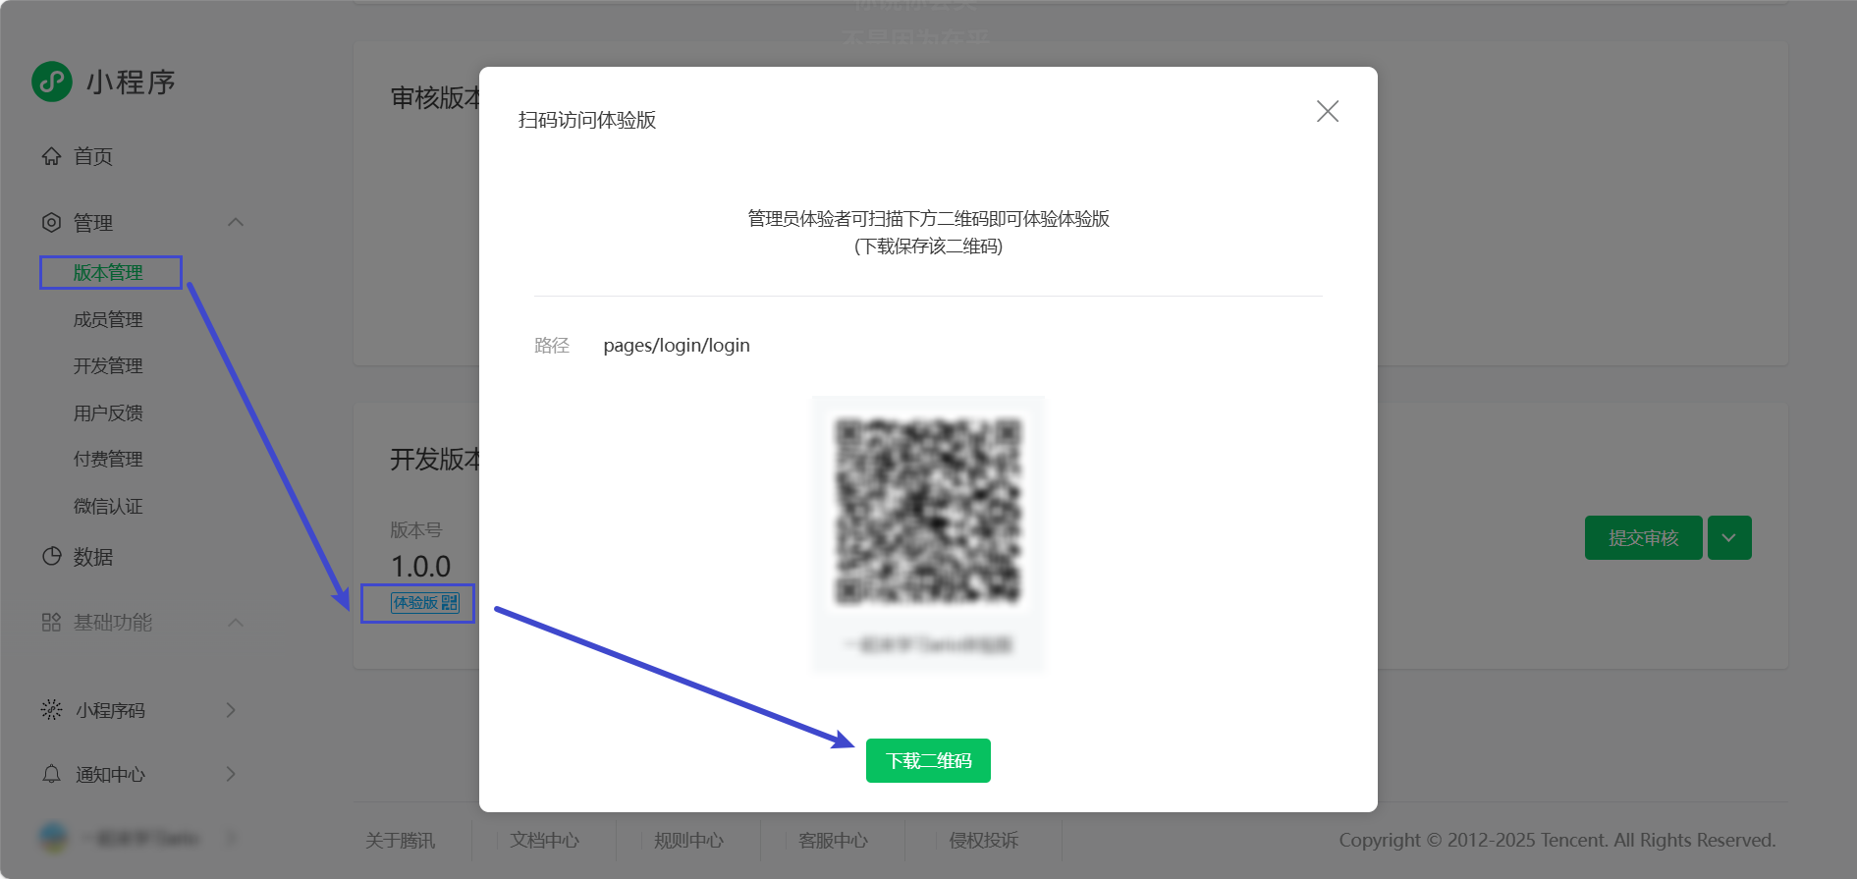This screenshot has height=879, width=1857.
Task: Expand the 小程序码 submenu arrow
Action: pos(231,710)
